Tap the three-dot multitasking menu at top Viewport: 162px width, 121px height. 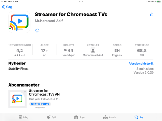click(x=81, y=2)
